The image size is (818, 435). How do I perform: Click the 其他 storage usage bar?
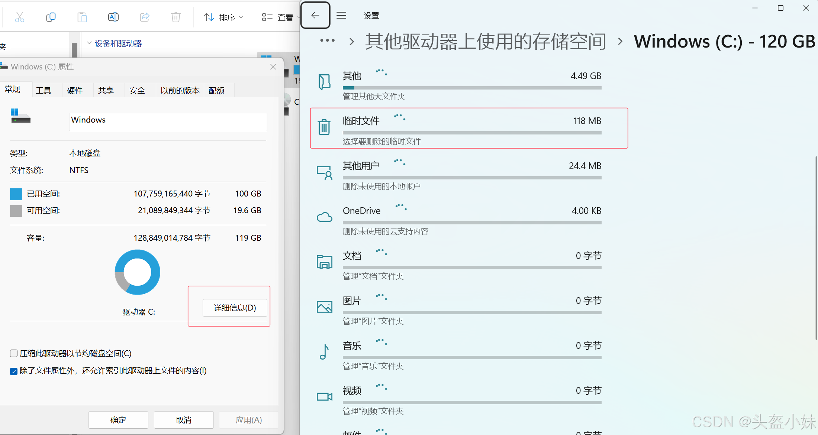tap(472, 88)
